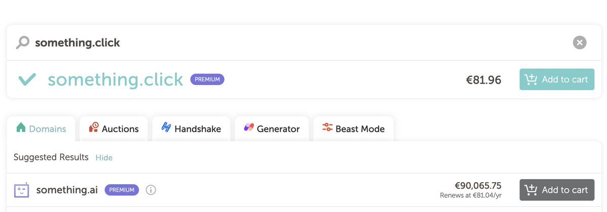Clear the search with the X icon
The height and width of the screenshot is (212, 607).
580,43
